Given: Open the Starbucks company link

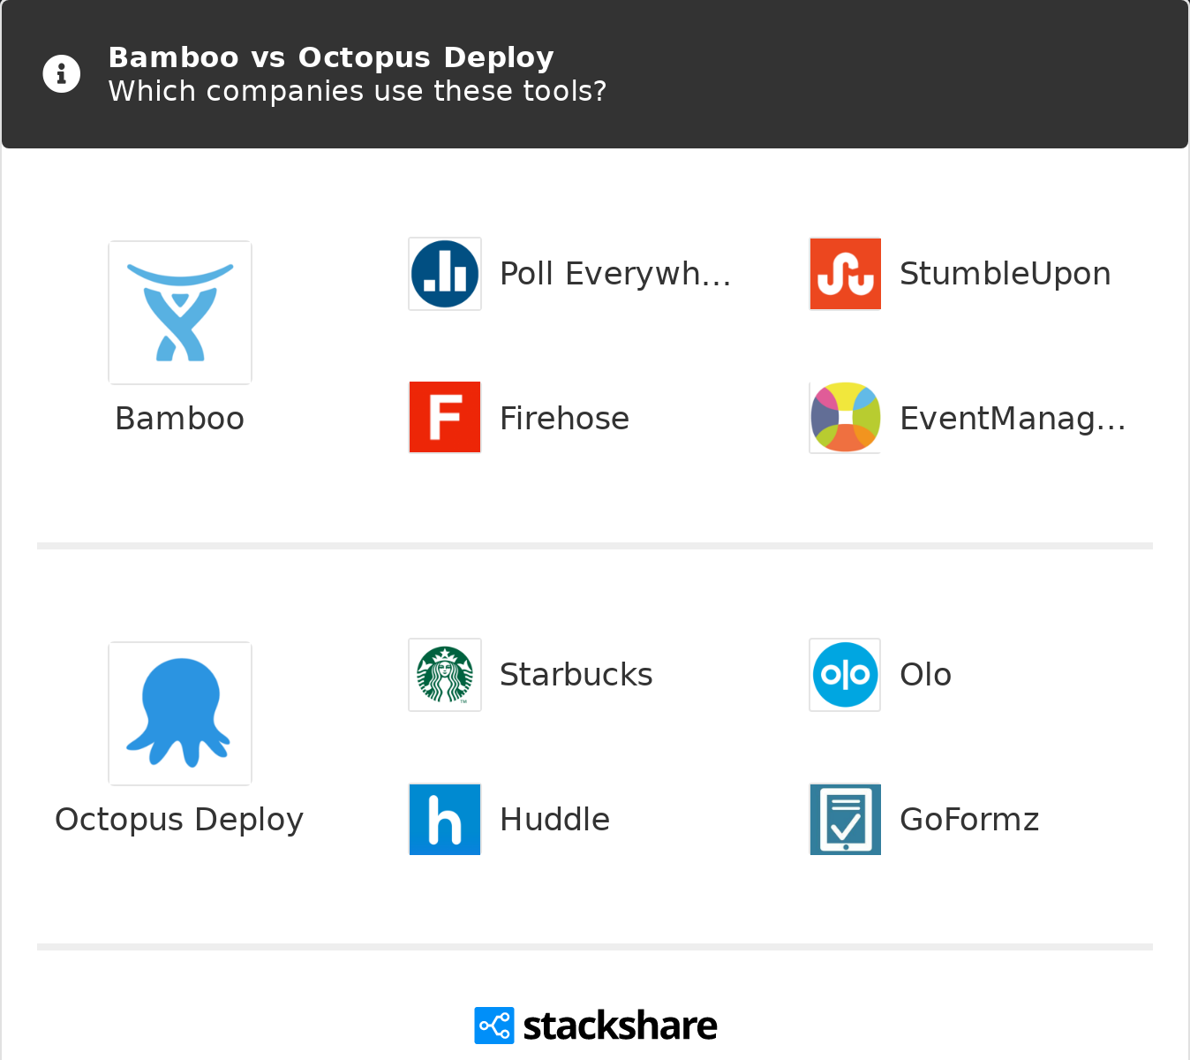Looking at the screenshot, I should click(x=576, y=674).
